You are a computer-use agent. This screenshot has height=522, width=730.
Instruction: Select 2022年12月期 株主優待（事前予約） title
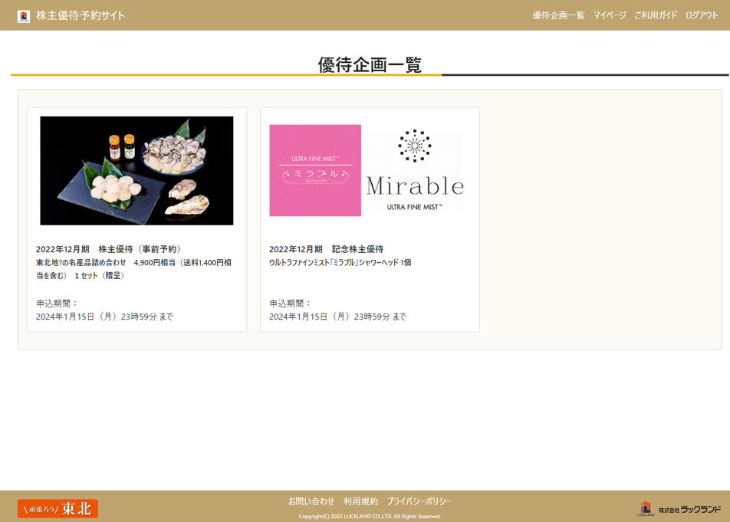point(108,249)
